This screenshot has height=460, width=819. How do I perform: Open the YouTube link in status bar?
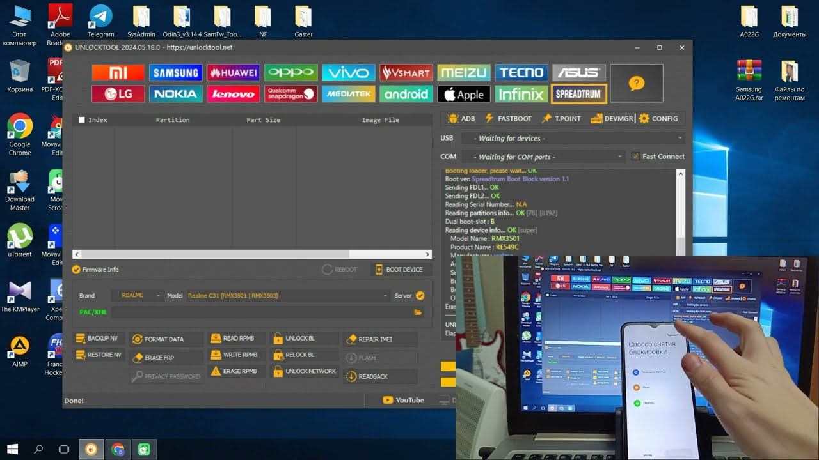(403, 401)
